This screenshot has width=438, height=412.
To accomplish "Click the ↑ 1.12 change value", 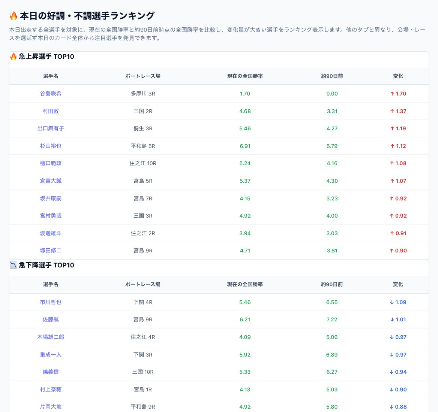I will (x=398, y=146).
